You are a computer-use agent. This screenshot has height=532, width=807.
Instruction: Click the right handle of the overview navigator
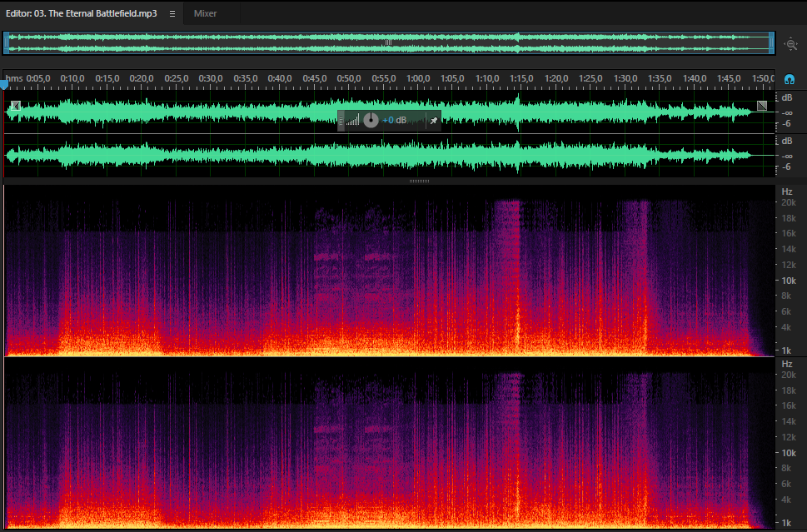pos(771,42)
